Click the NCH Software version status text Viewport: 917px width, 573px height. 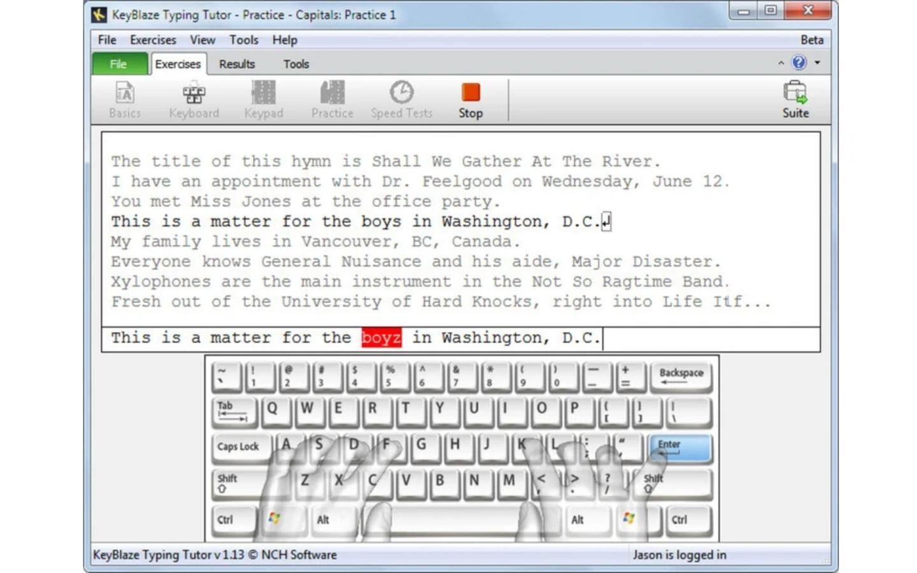[215, 555]
